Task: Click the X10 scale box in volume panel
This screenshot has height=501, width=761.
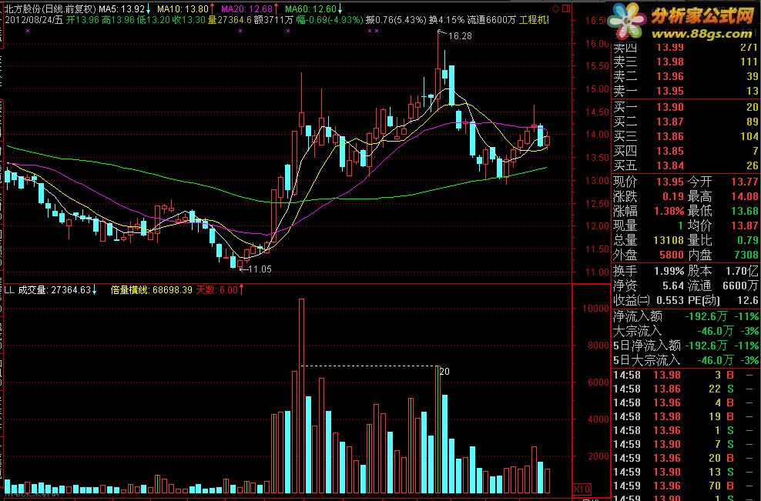Action: click(582, 489)
